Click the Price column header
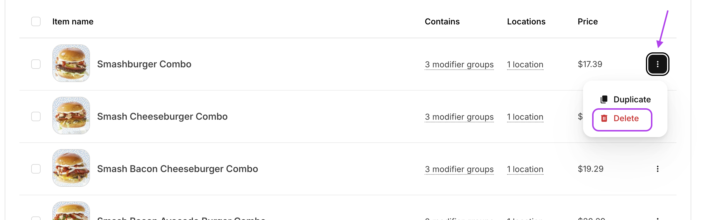 (x=588, y=21)
